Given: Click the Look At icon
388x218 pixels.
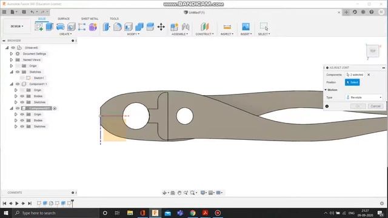Looking at the screenshot, I should click(173, 193).
